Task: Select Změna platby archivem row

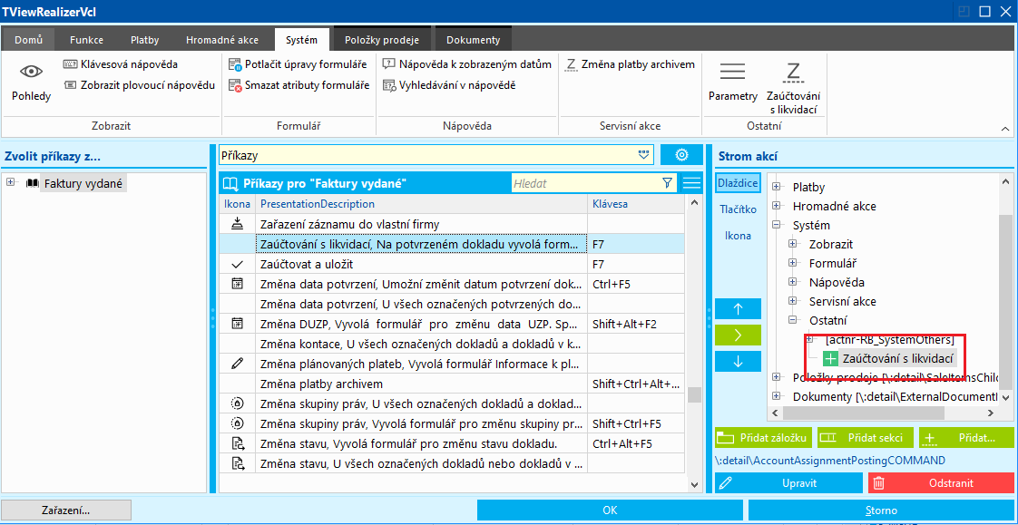Action: point(452,384)
